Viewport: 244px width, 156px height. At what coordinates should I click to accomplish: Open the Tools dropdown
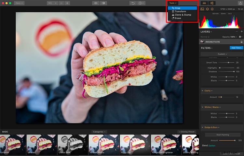(x=173, y=3)
